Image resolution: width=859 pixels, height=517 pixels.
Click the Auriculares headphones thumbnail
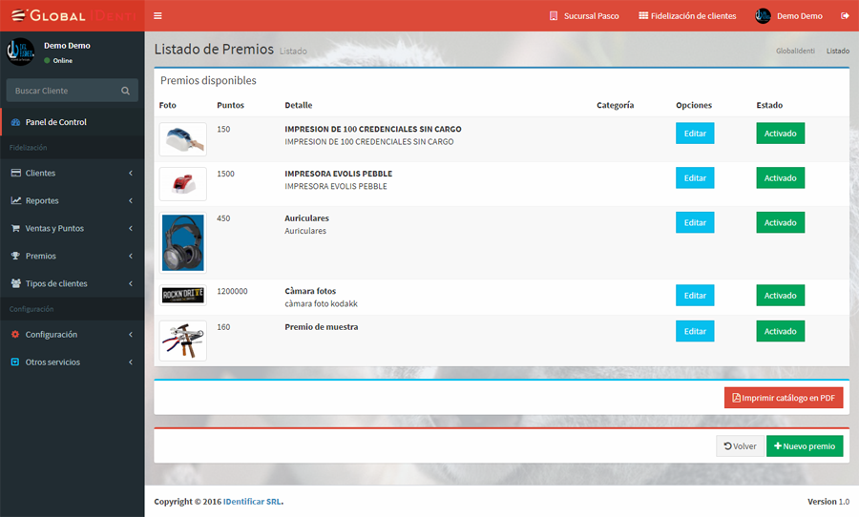182,242
